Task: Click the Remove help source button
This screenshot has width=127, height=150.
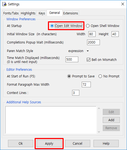Action: coord(111,128)
